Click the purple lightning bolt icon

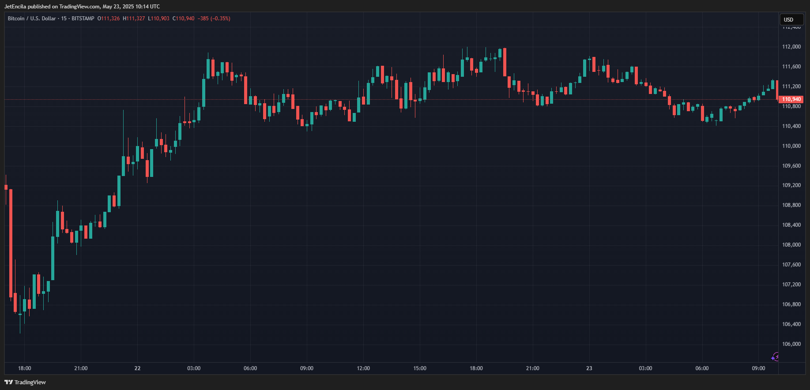coord(775,357)
